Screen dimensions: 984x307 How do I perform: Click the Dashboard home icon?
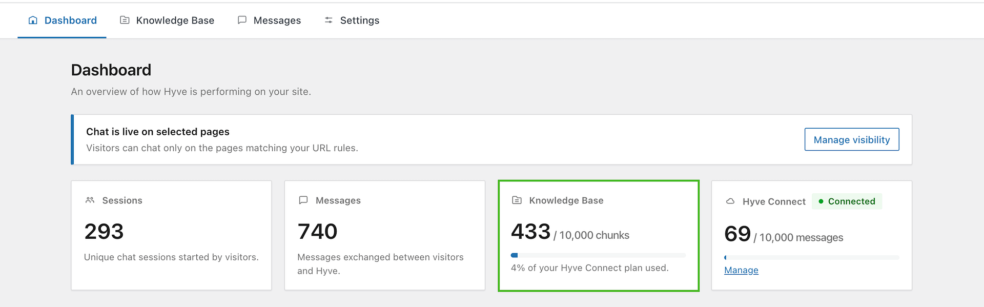pos(33,21)
